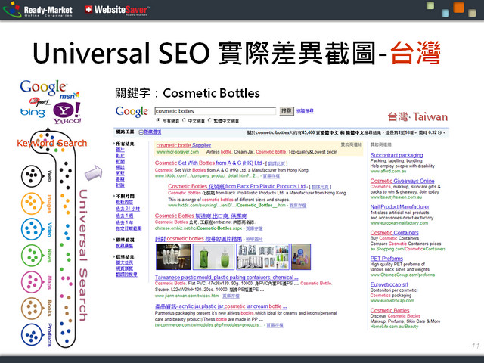Open the fourth image thumbnail of small bottles
Viewport: 484px width, 363px height.
[x=301, y=257]
